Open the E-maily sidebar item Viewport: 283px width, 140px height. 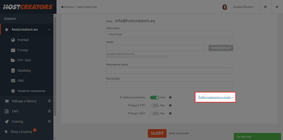click(23, 50)
